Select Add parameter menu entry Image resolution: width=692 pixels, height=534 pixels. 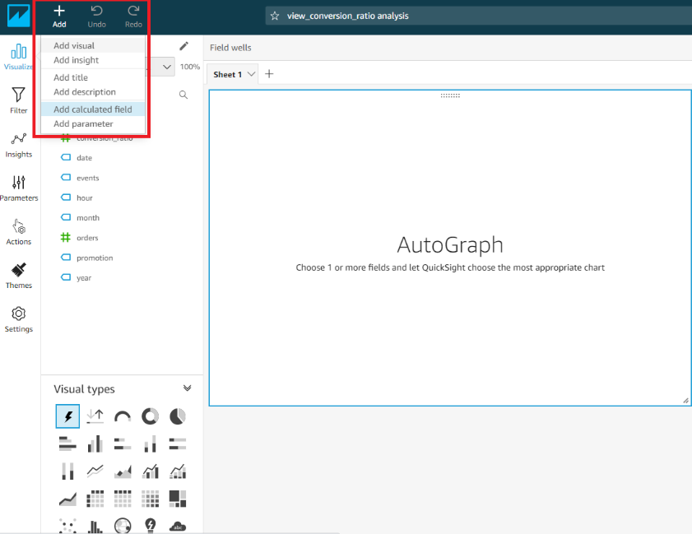(93, 123)
